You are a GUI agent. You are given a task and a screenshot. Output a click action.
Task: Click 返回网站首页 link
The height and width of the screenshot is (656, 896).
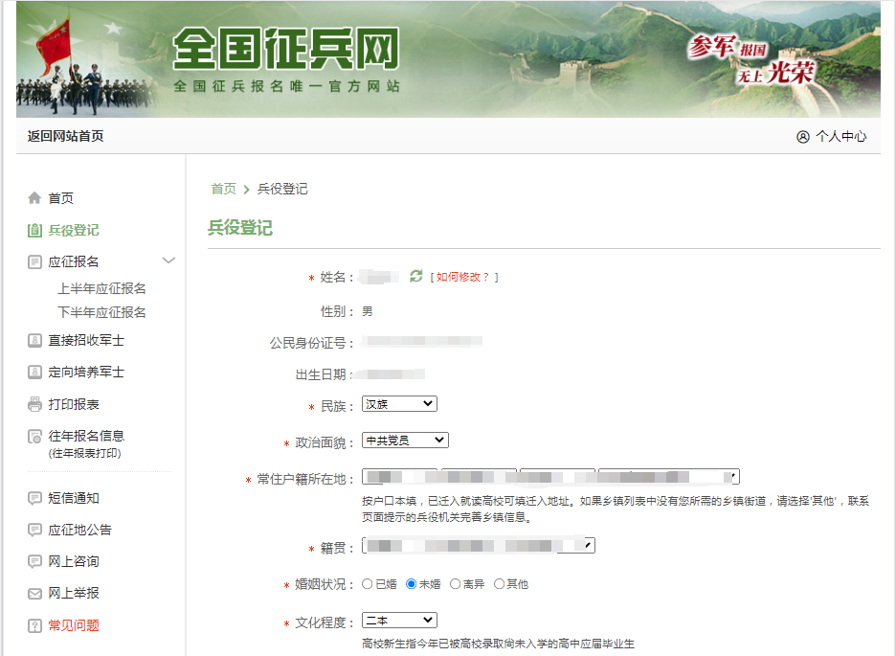[65, 137]
